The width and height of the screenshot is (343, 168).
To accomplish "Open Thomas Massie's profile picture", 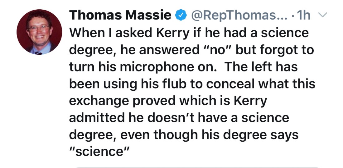I will click(x=39, y=32).
